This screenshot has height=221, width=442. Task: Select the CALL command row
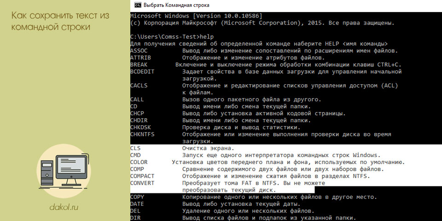click(226, 99)
